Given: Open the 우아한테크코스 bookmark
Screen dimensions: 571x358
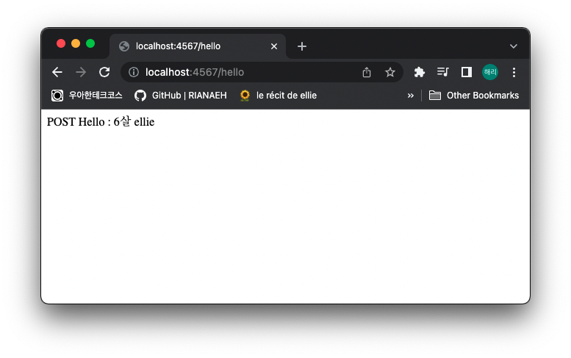Looking at the screenshot, I should pyautogui.click(x=87, y=96).
